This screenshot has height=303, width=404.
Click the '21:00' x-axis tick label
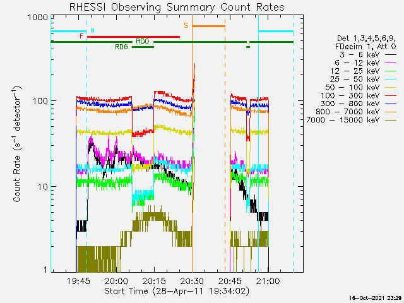point(268,281)
